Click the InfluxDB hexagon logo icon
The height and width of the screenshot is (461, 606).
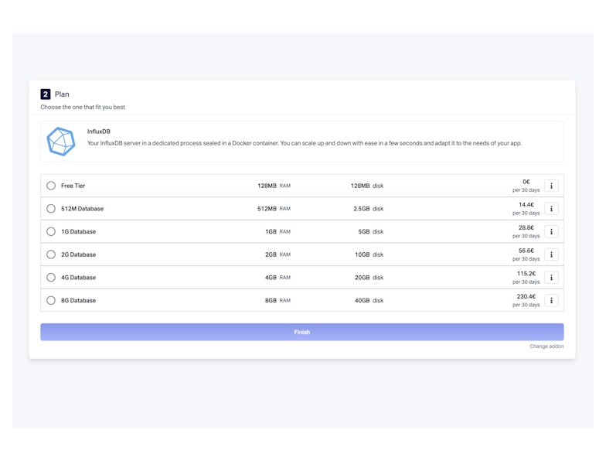(x=61, y=142)
